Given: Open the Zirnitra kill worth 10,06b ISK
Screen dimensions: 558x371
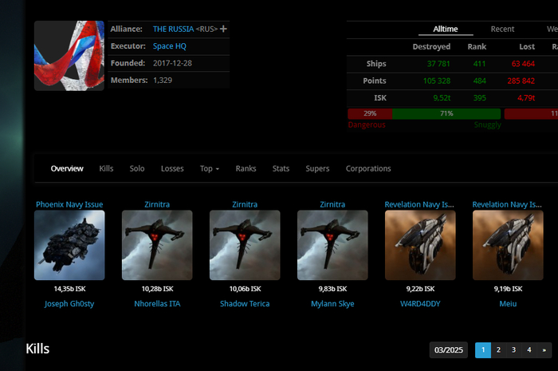Looking at the screenshot, I should [245, 245].
